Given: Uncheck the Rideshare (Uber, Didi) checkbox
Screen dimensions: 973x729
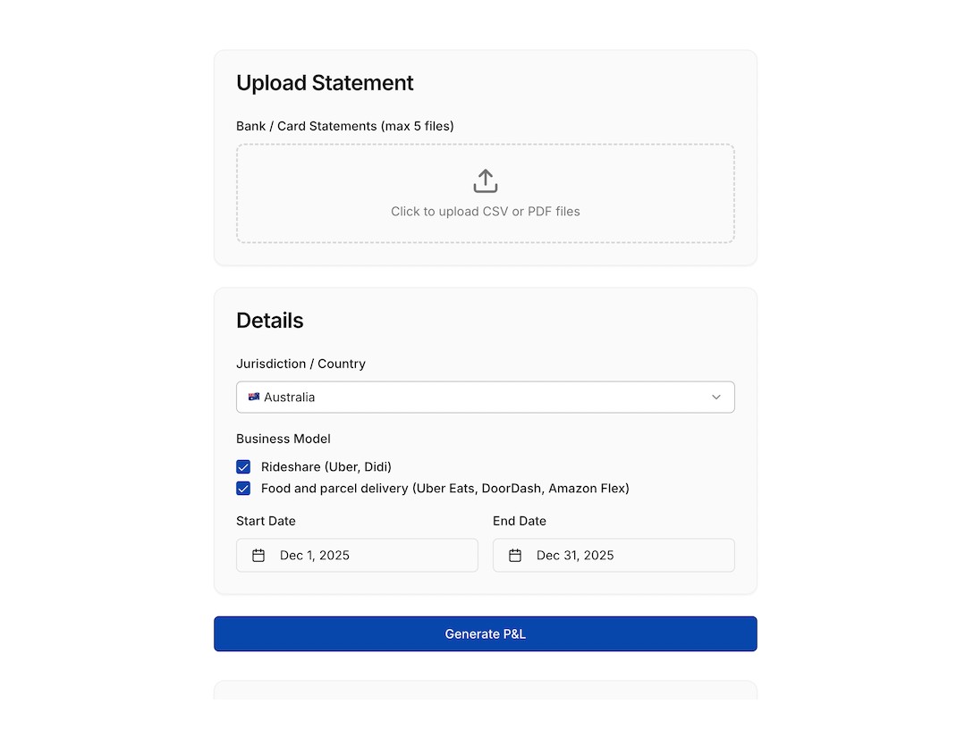Looking at the screenshot, I should (243, 467).
